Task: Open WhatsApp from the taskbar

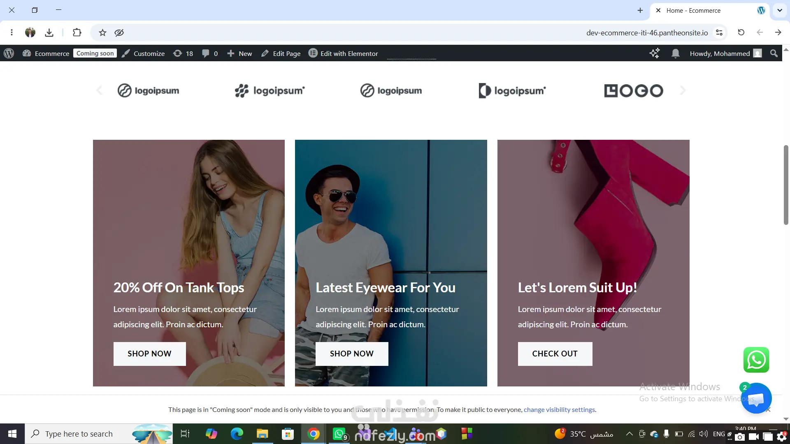Action: pos(339,434)
